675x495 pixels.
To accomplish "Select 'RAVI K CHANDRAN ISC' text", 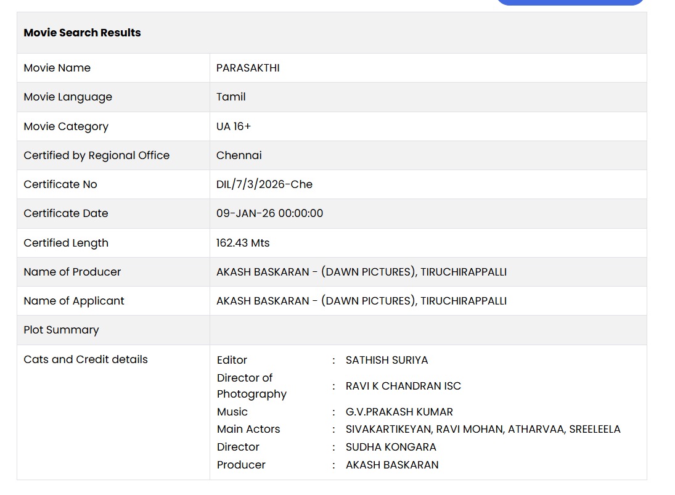I will pyautogui.click(x=403, y=386).
